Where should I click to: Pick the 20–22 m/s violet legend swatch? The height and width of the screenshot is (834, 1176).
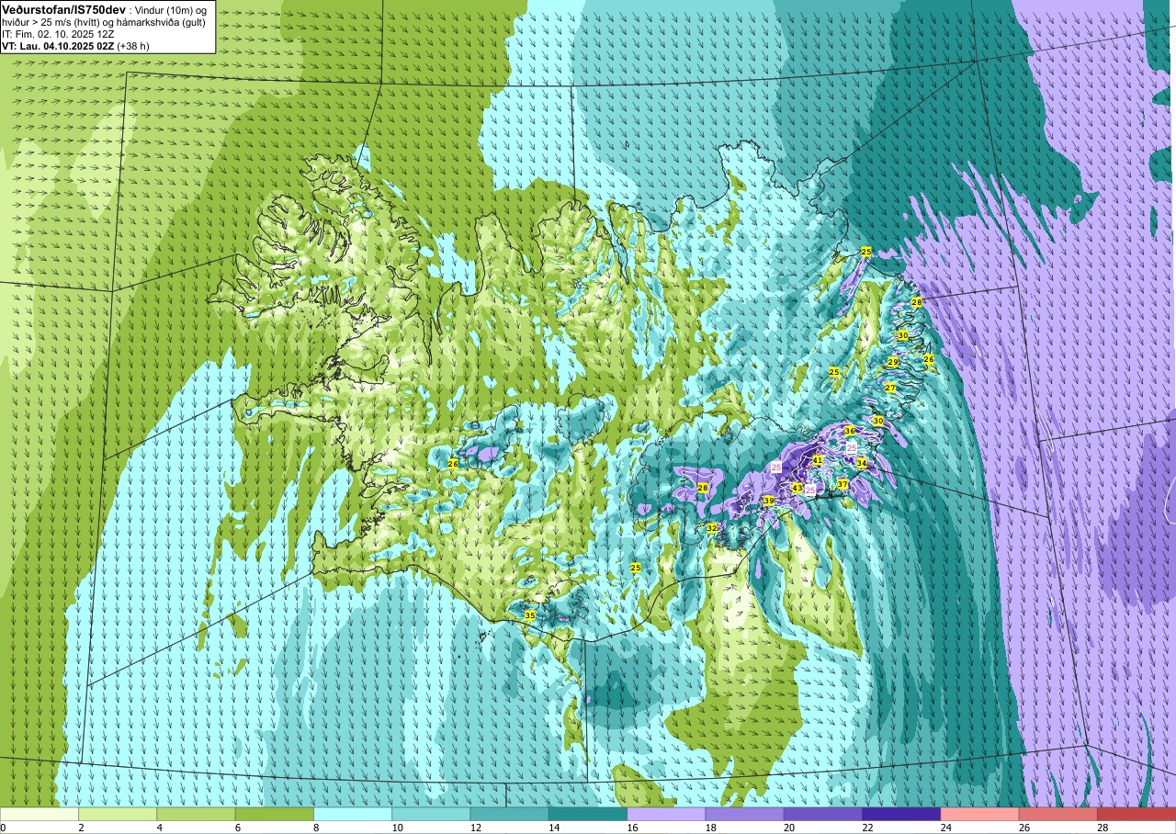click(822, 814)
